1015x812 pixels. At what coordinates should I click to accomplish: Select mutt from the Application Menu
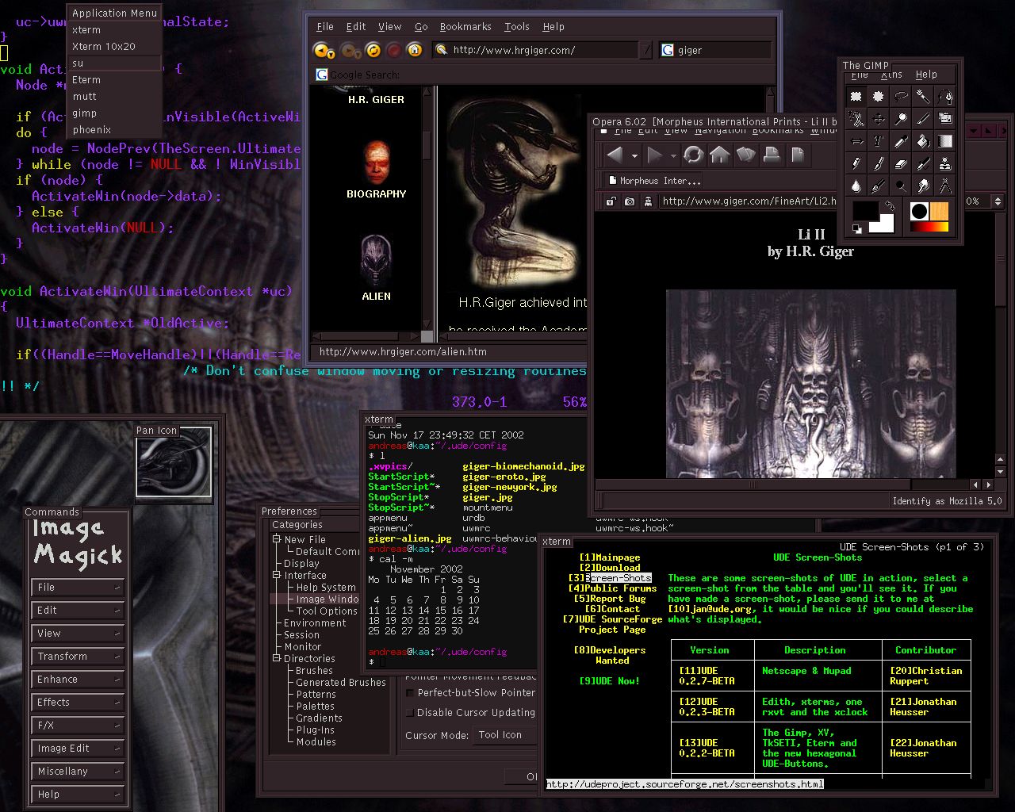114,97
